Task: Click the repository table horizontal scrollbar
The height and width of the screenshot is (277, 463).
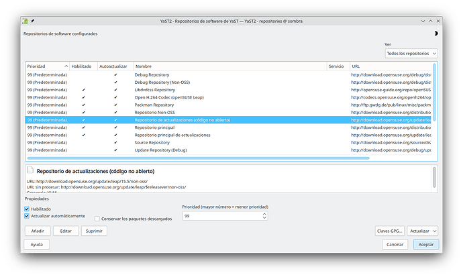Action: 198,158
